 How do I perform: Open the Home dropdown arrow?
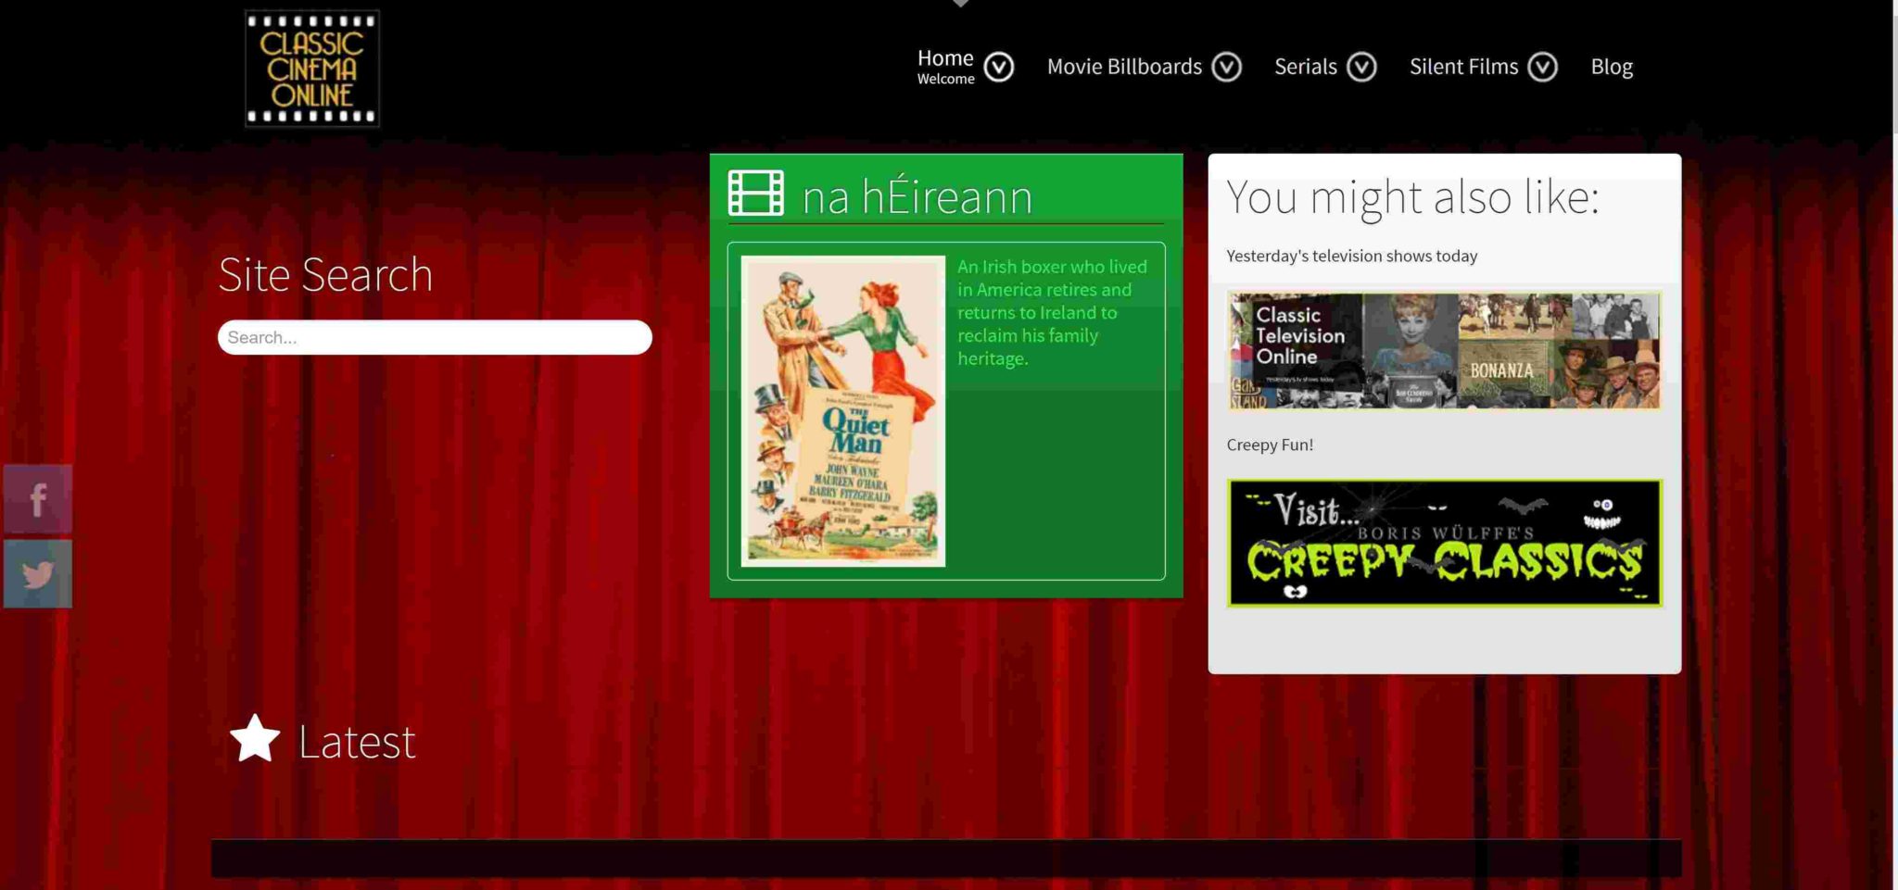pyautogui.click(x=997, y=66)
